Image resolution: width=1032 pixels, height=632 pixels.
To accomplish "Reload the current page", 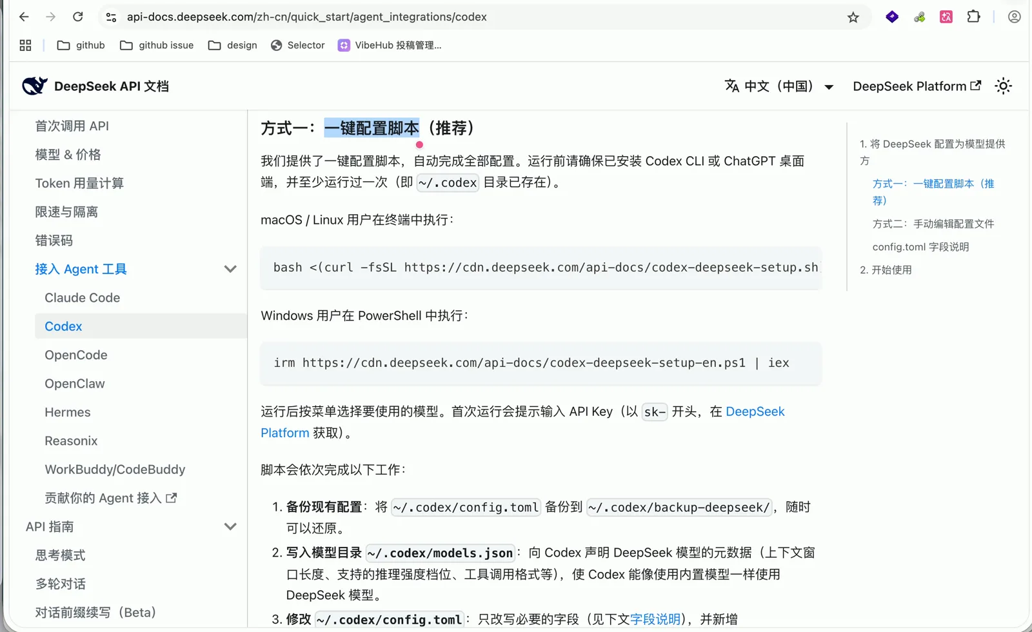I will (78, 17).
